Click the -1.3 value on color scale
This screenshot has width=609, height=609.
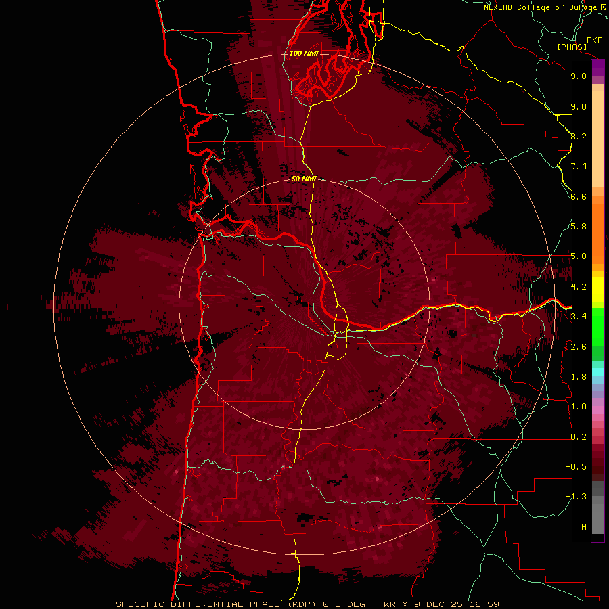coord(576,497)
